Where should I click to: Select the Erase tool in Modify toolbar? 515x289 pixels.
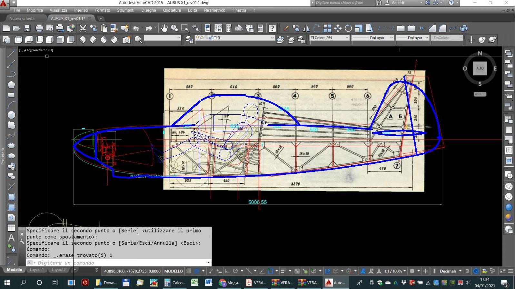pos(285,28)
